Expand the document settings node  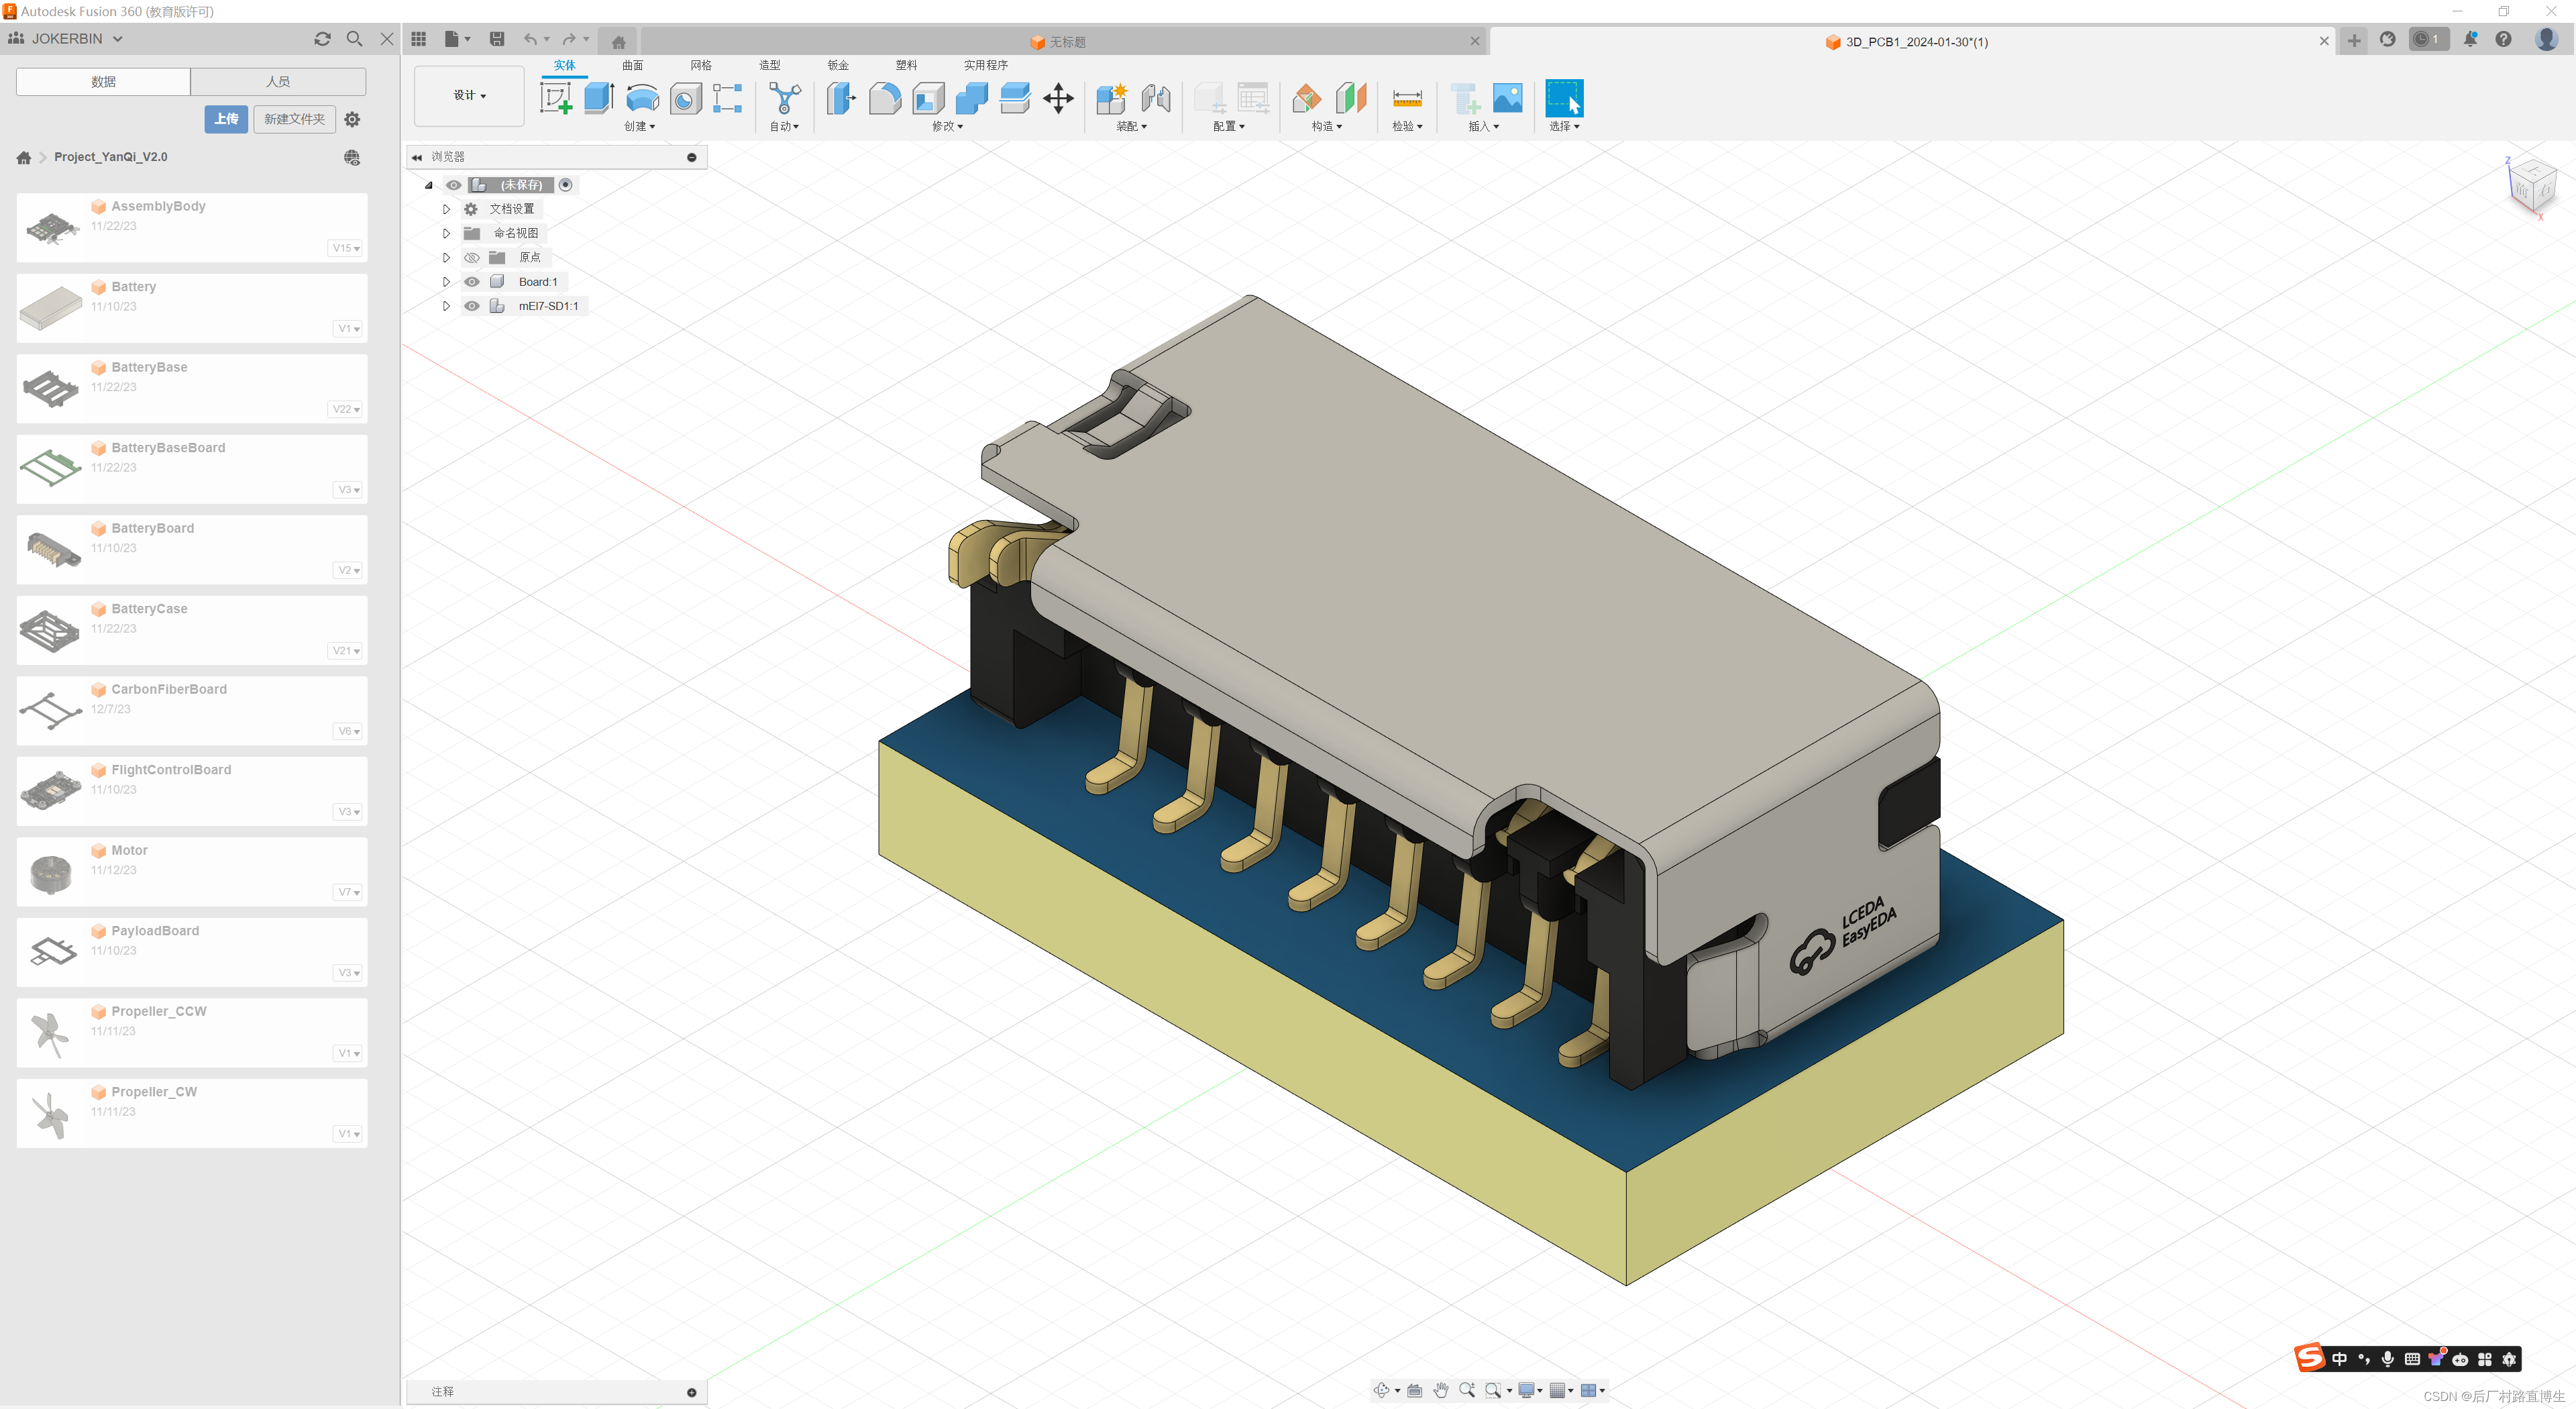[x=446, y=209]
